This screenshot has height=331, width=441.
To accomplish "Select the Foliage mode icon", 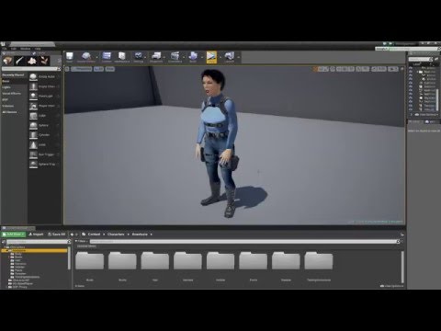I will click(44, 61).
